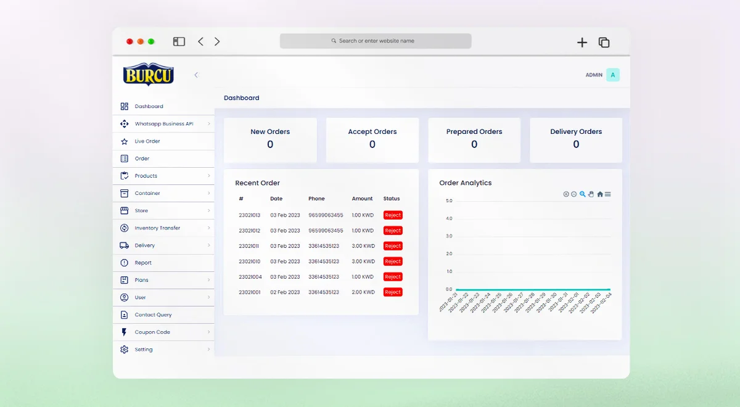Open the Contact Query menu item

click(x=153, y=315)
